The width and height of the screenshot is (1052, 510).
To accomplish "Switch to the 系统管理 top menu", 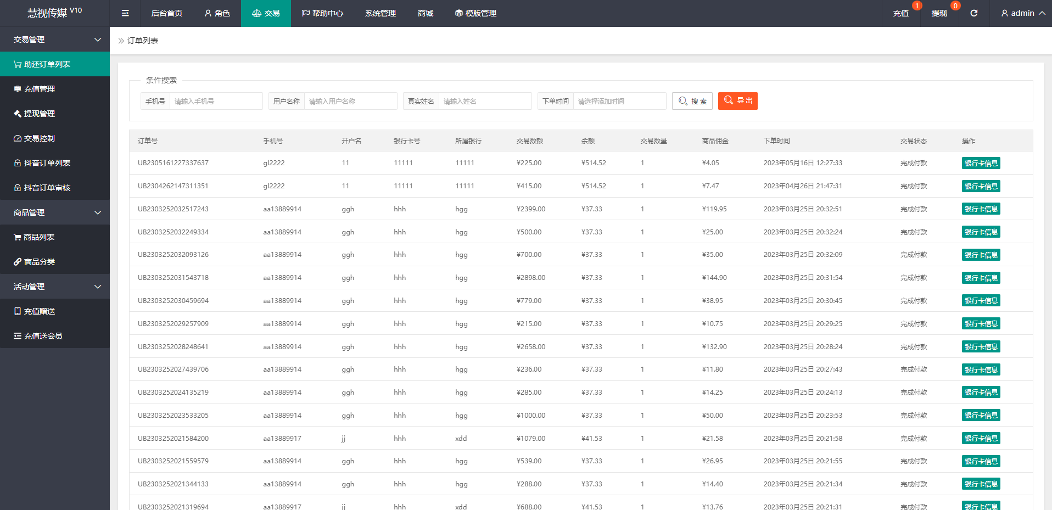I will coord(380,13).
